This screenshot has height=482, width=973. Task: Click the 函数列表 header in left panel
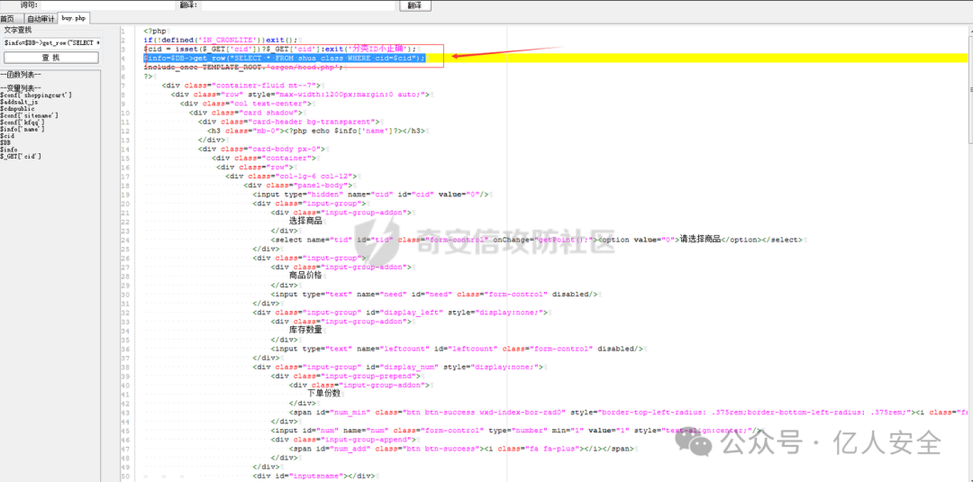(x=21, y=75)
